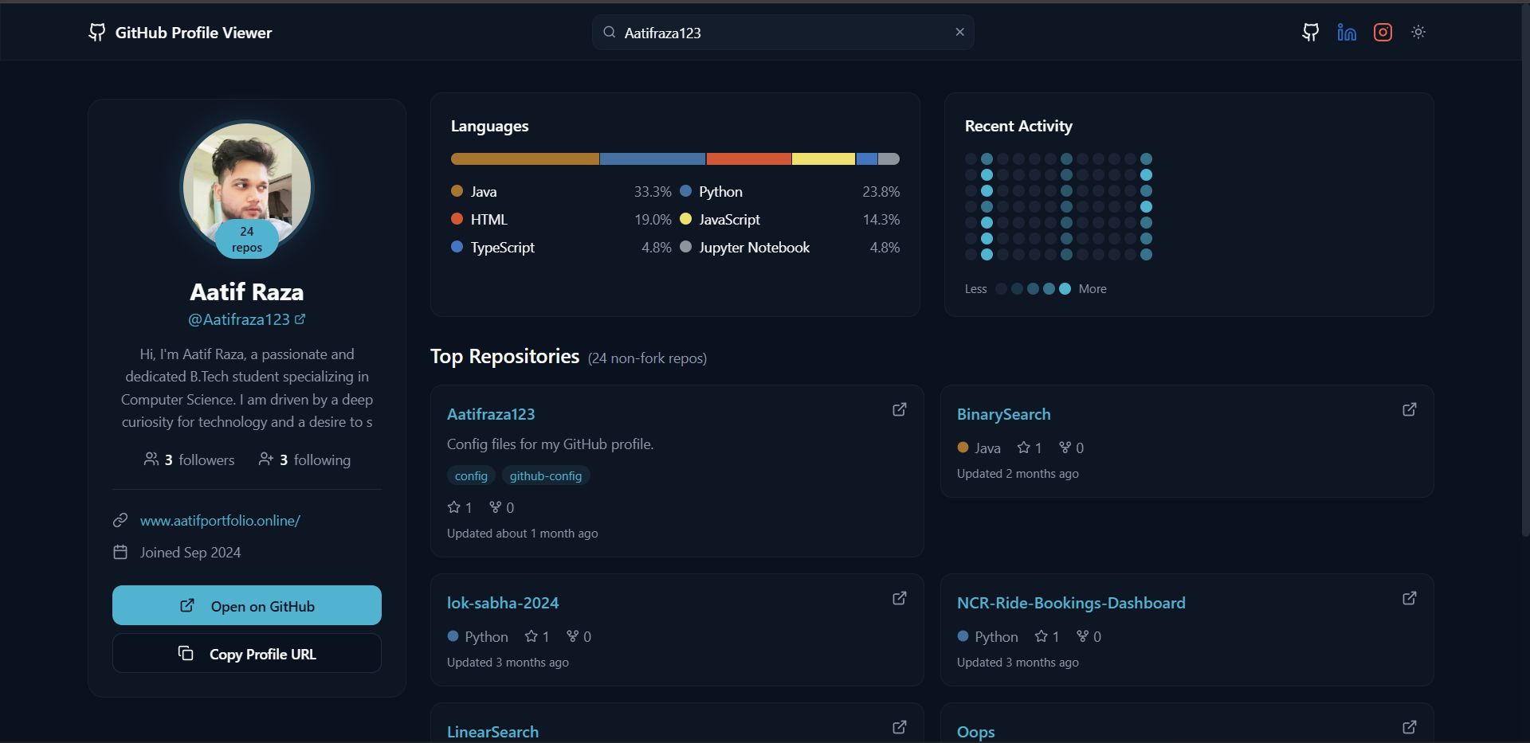The width and height of the screenshot is (1530, 743).
Task: Click the GitHub Profile Viewer logo icon
Action: click(x=96, y=32)
